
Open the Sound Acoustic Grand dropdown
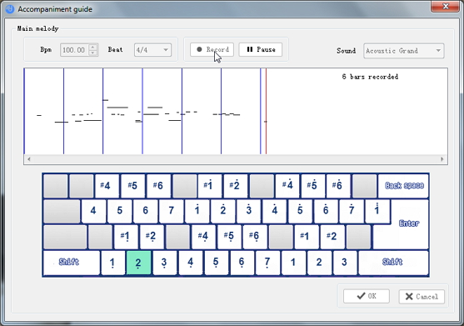(x=404, y=51)
